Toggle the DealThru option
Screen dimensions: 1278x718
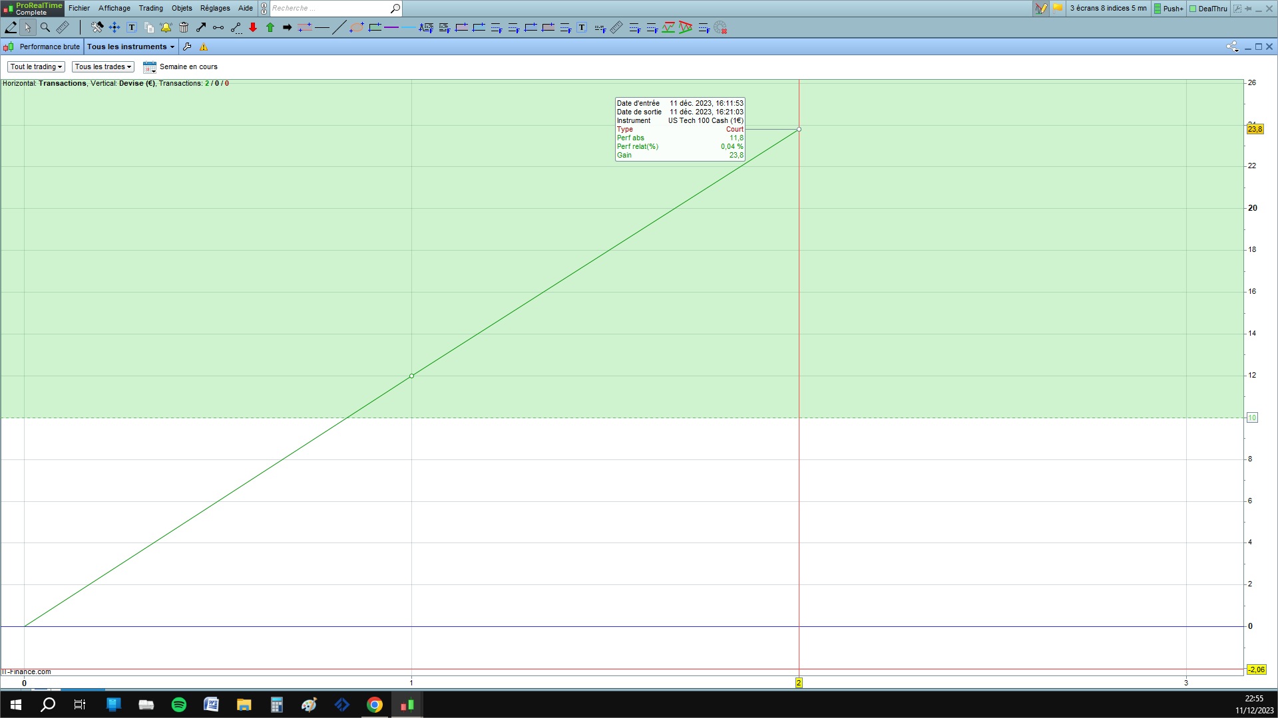pos(1208,9)
